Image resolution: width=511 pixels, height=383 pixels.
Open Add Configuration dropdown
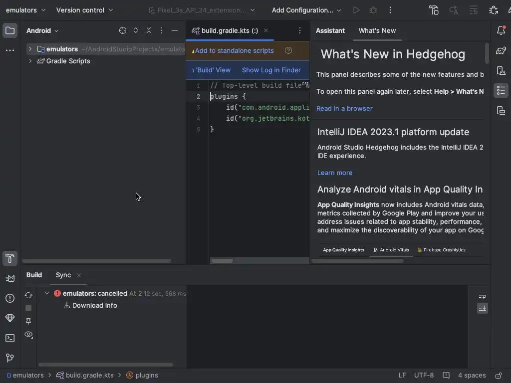306,10
